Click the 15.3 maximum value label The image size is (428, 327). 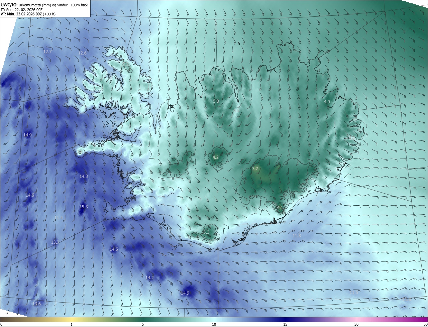tap(84, 207)
